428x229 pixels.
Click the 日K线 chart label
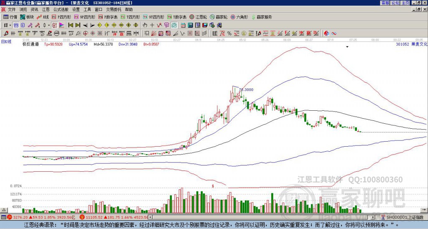point(6,42)
